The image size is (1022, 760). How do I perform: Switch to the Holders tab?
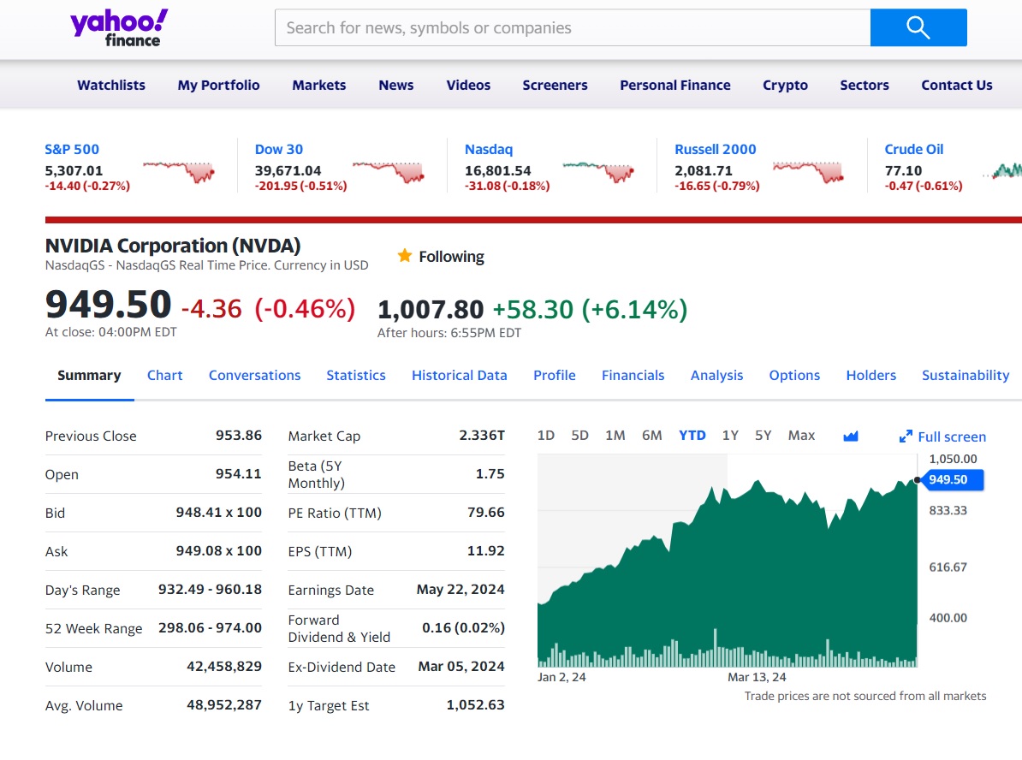point(871,376)
